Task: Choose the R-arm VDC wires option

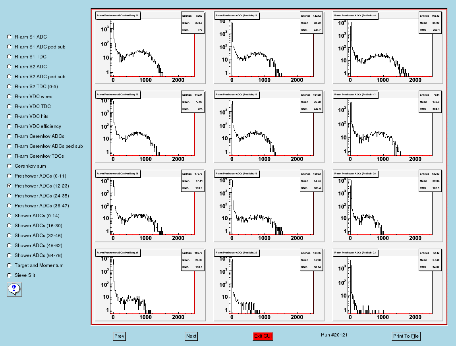Action: point(9,97)
